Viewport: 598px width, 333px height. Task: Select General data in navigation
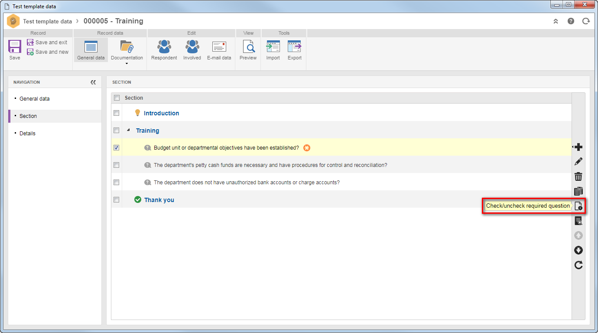pyautogui.click(x=34, y=99)
